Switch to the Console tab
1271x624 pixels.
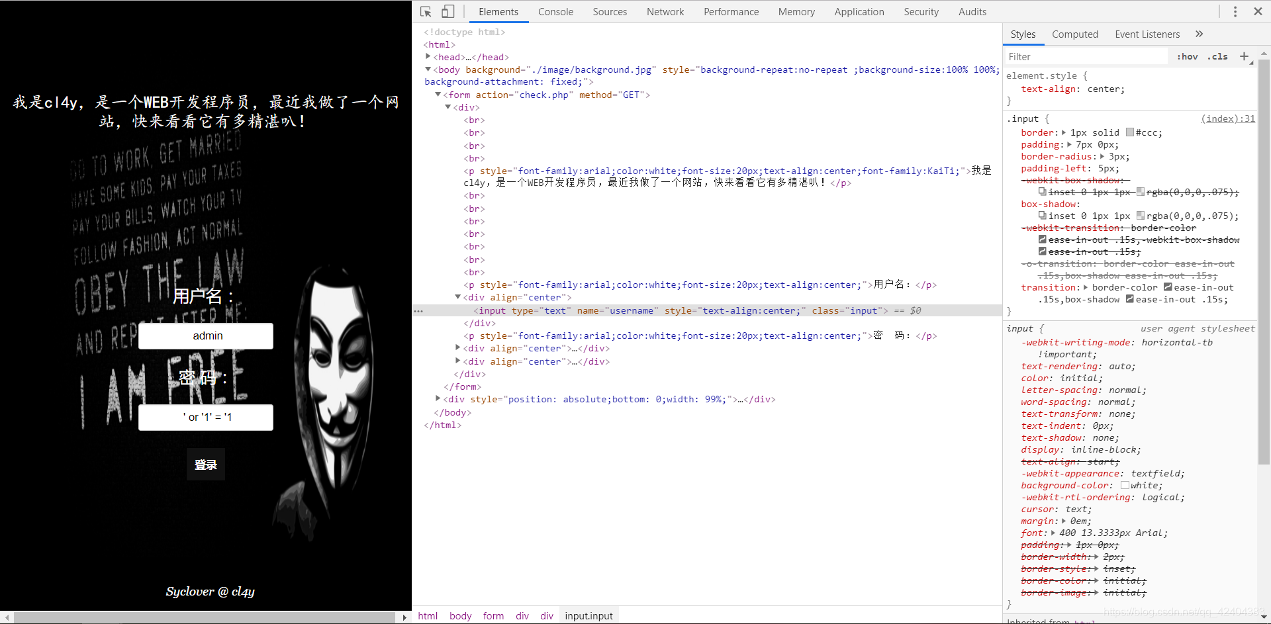(555, 11)
